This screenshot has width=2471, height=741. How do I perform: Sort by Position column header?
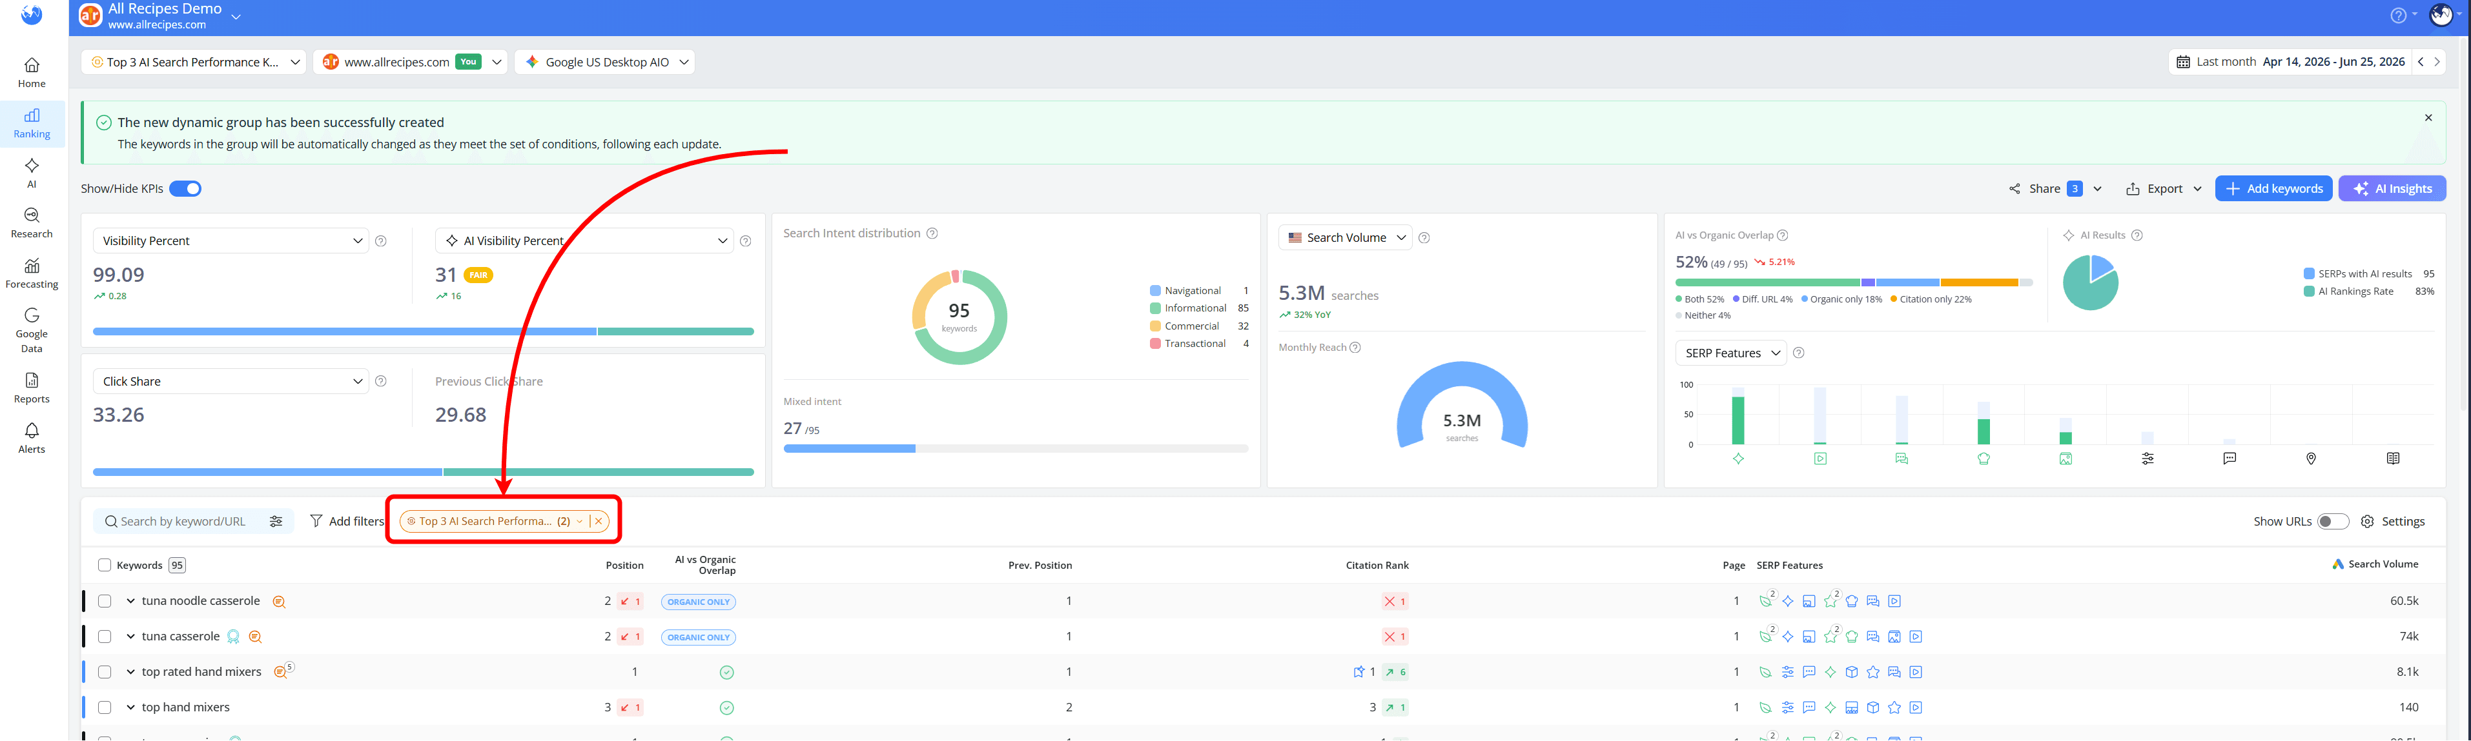[x=624, y=566]
